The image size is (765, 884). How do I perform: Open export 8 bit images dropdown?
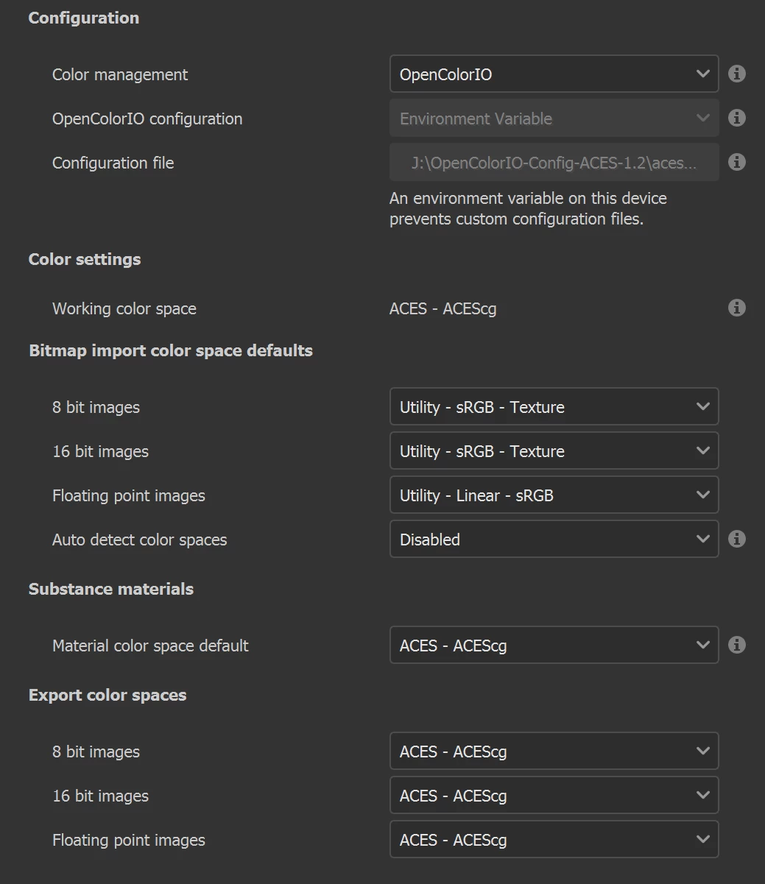coord(554,752)
